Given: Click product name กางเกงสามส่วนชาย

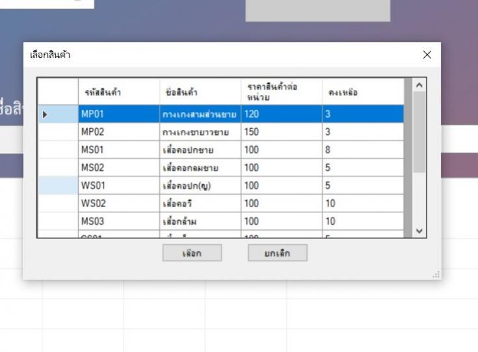Looking at the screenshot, I should point(200,114).
